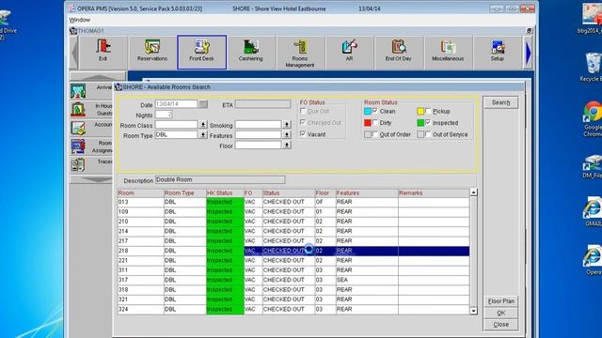This screenshot has height=338, width=602.
Task: Open the Miscellaneous module
Action: pos(448,53)
